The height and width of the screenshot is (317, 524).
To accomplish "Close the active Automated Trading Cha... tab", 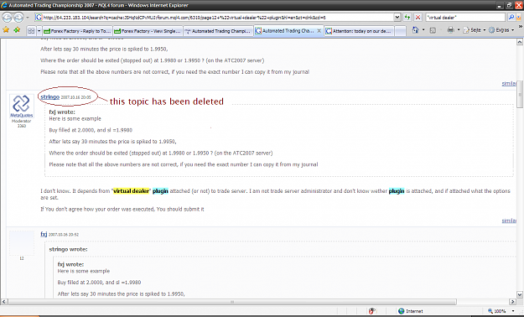I will (x=319, y=31).
